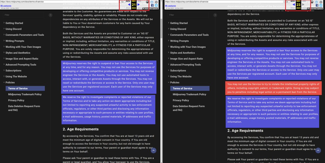Open Midjourney Trademark Policy in Dec 23 sidebar
This screenshot has height=163, width=325.
pyautogui.click(x=190, y=94)
